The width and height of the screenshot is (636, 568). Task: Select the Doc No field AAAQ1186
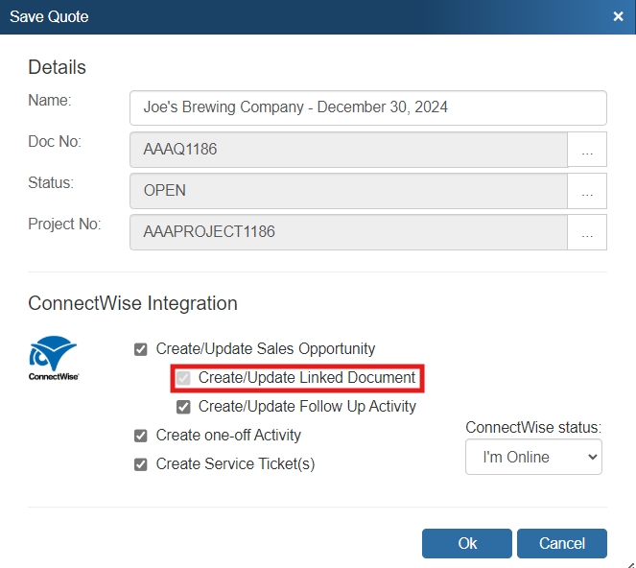coord(348,151)
